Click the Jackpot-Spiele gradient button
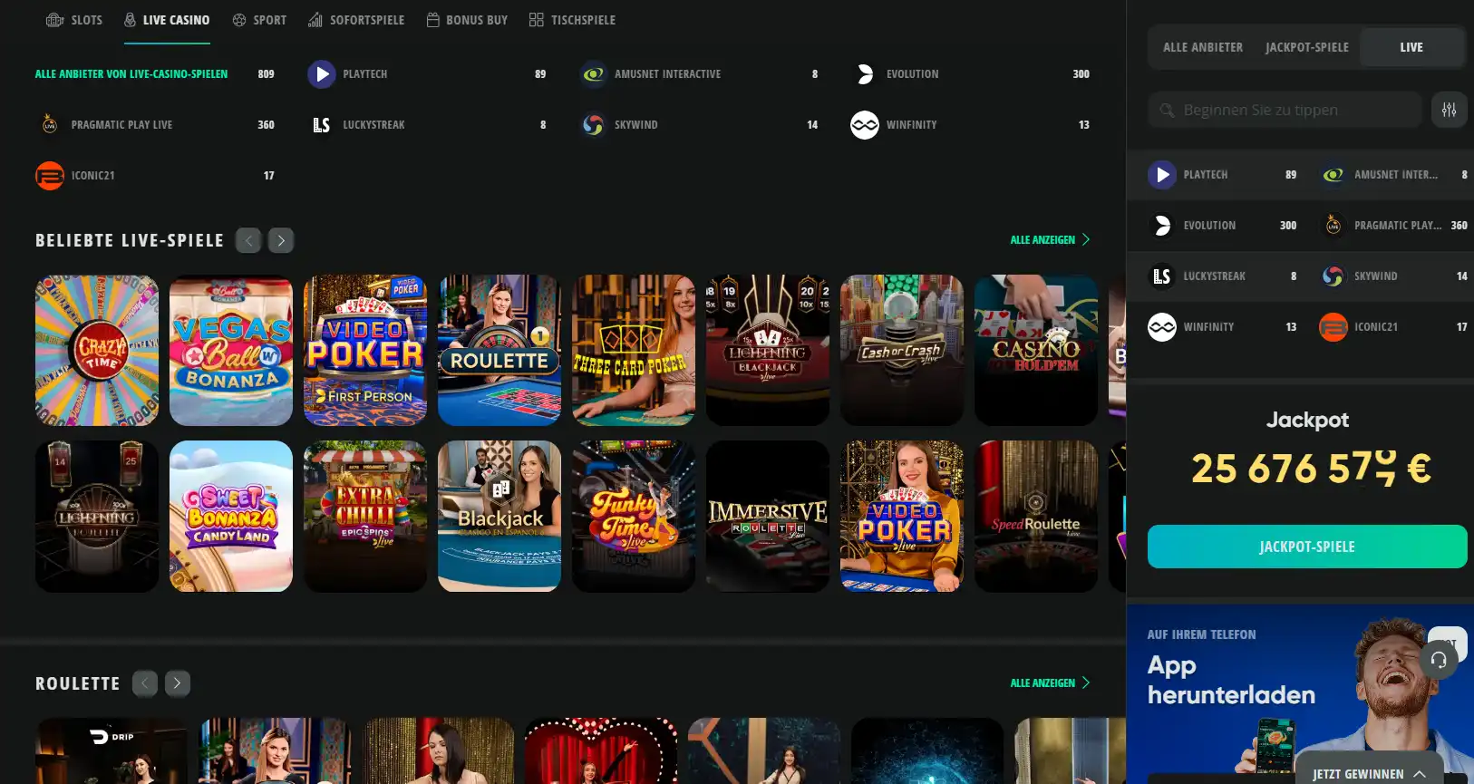Viewport: 1474px width, 784px height. coord(1307,547)
